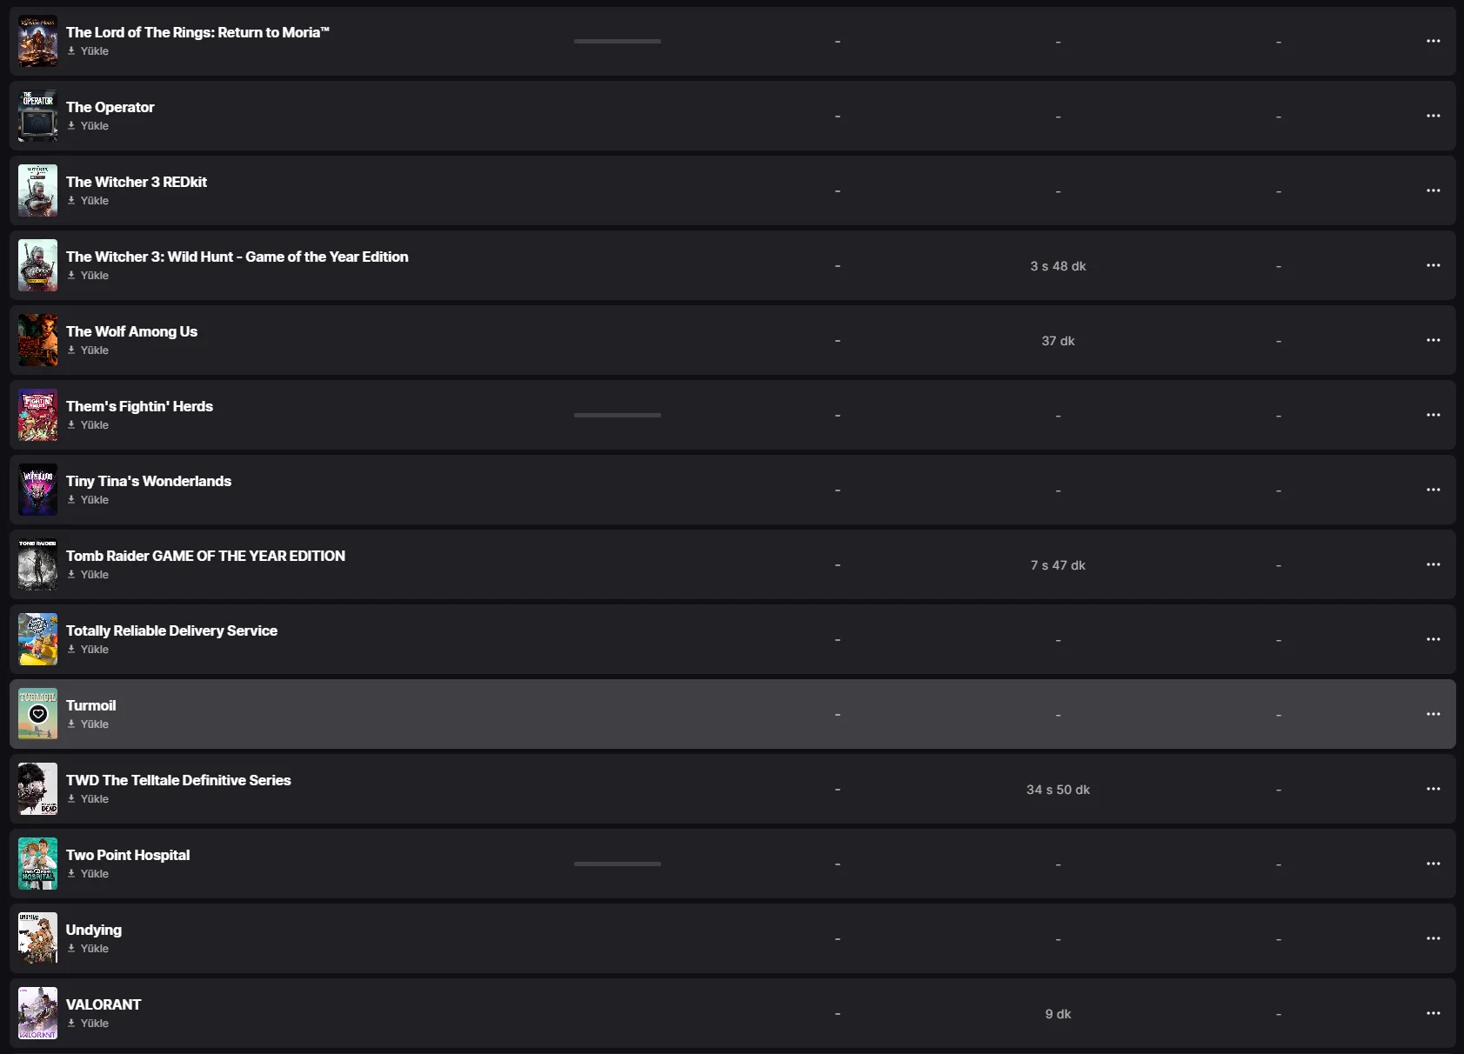Click the download icon under Undying
The width and height of the screenshot is (1464, 1054).
(71, 948)
